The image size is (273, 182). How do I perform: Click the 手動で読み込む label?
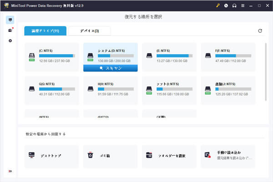click(x=229, y=152)
